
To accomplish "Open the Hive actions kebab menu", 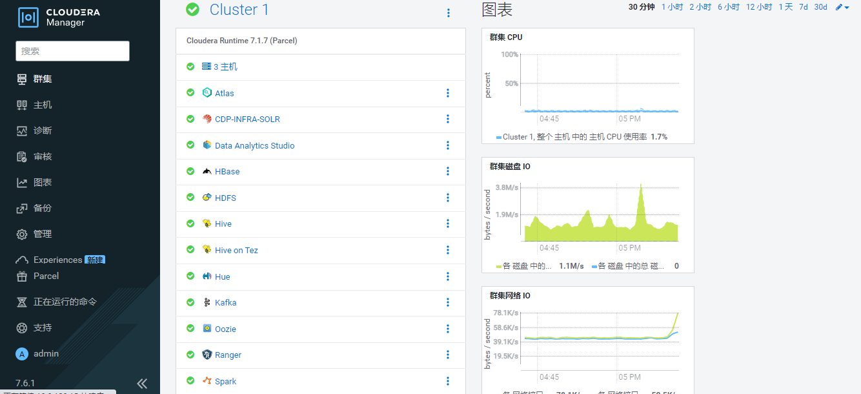I will (x=448, y=223).
